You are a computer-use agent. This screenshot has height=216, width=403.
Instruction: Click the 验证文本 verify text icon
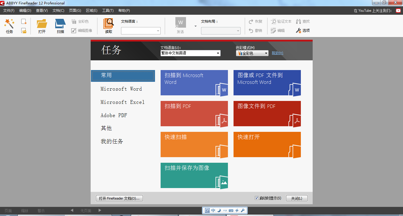tap(274, 21)
